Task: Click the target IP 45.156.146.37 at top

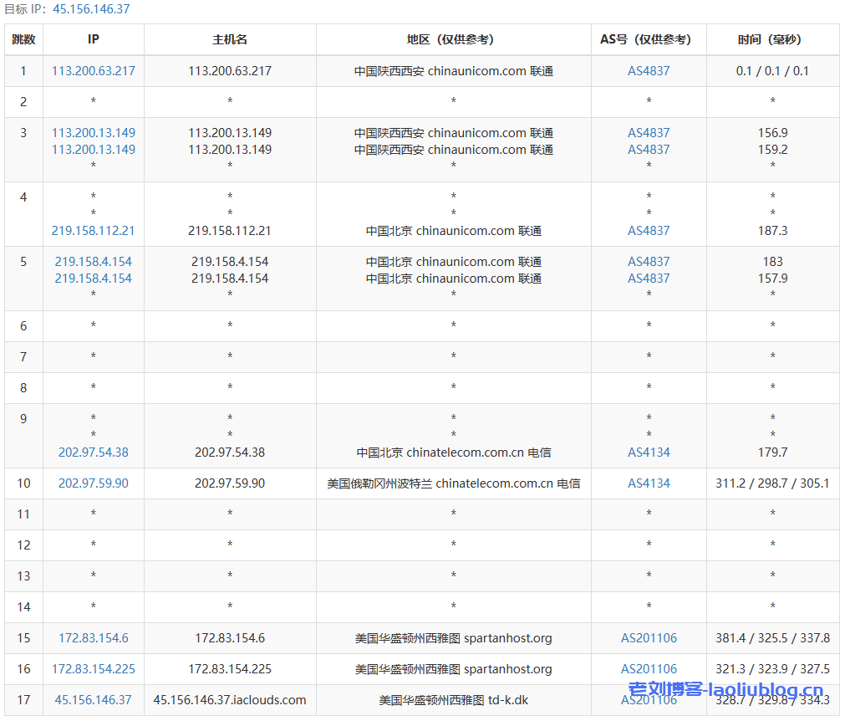Action: click(91, 9)
